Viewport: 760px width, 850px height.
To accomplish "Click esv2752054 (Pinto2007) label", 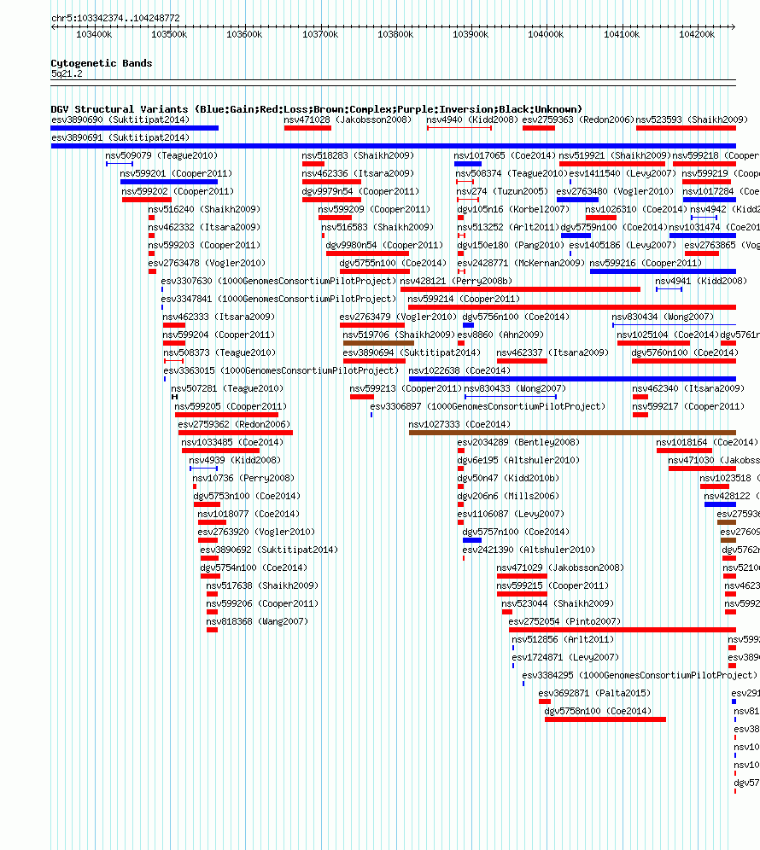I will (x=564, y=621).
